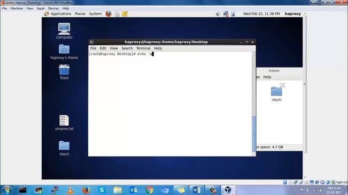Open Outlook from Windows taskbar
Screen dimensions: 348x195
pyautogui.click(x=133, y=190)
